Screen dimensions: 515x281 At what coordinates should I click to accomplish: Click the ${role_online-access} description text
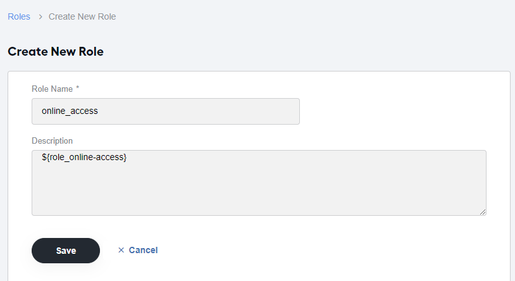point(84,157)
